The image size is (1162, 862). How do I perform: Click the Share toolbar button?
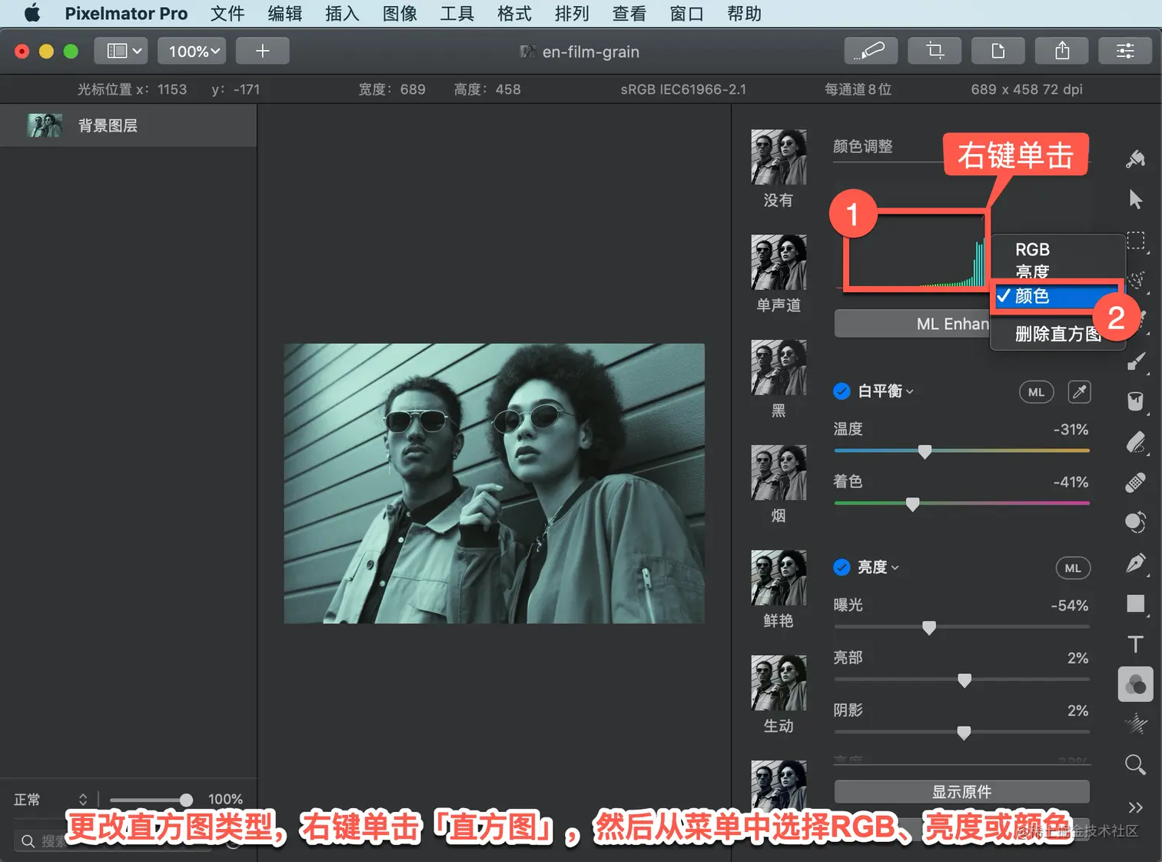point(1062,51)
